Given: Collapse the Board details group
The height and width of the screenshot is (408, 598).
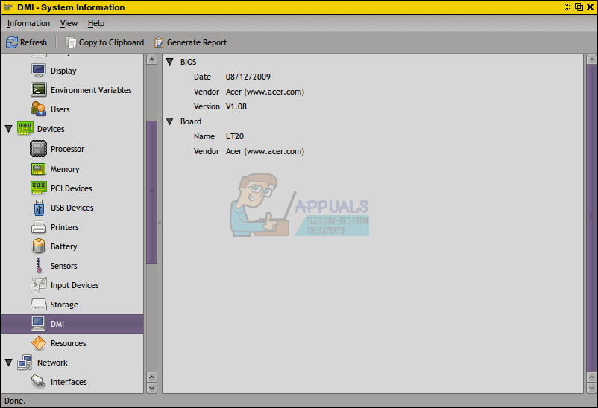Looking at the screenshot, I should tap(170, 121).
